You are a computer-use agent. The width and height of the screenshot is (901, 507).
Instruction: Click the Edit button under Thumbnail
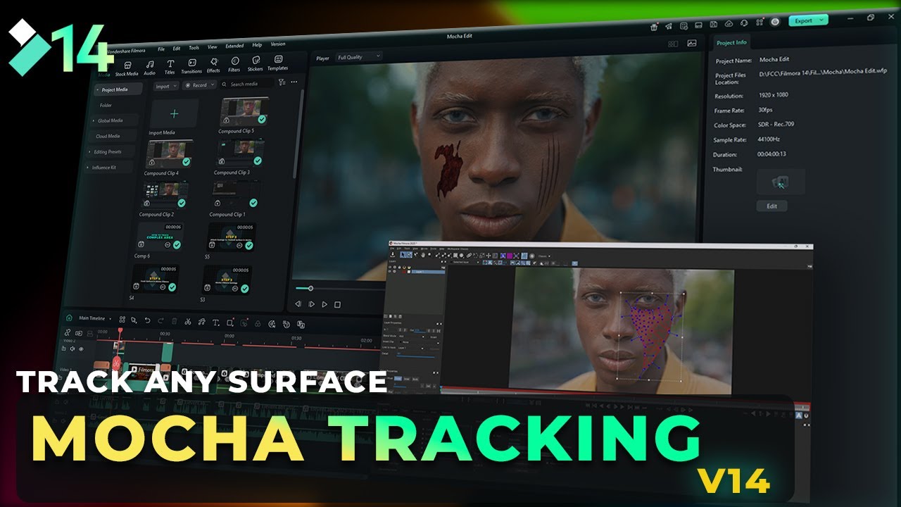point(771,206)
